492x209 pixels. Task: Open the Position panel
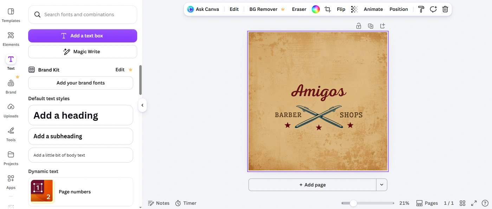coord(399,9)
